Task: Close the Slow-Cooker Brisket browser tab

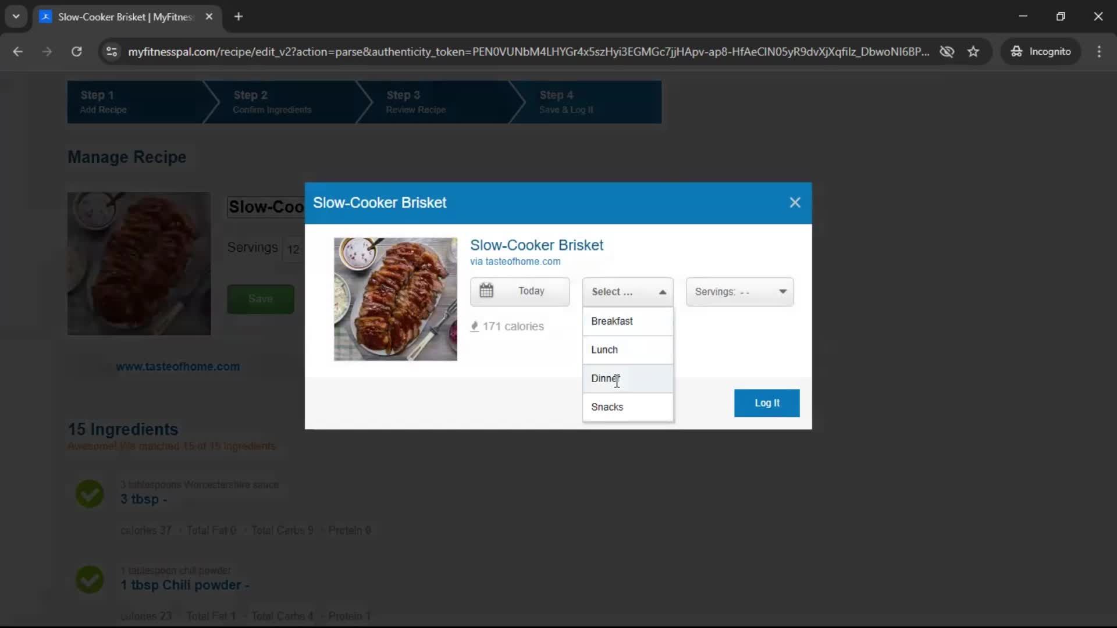Action: click(209, 16)
